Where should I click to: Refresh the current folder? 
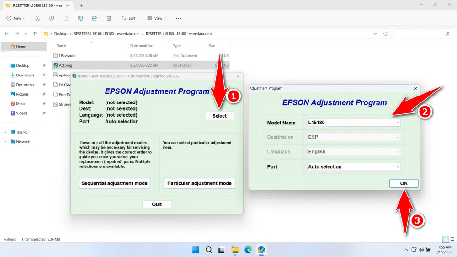[x=385, y=34]
